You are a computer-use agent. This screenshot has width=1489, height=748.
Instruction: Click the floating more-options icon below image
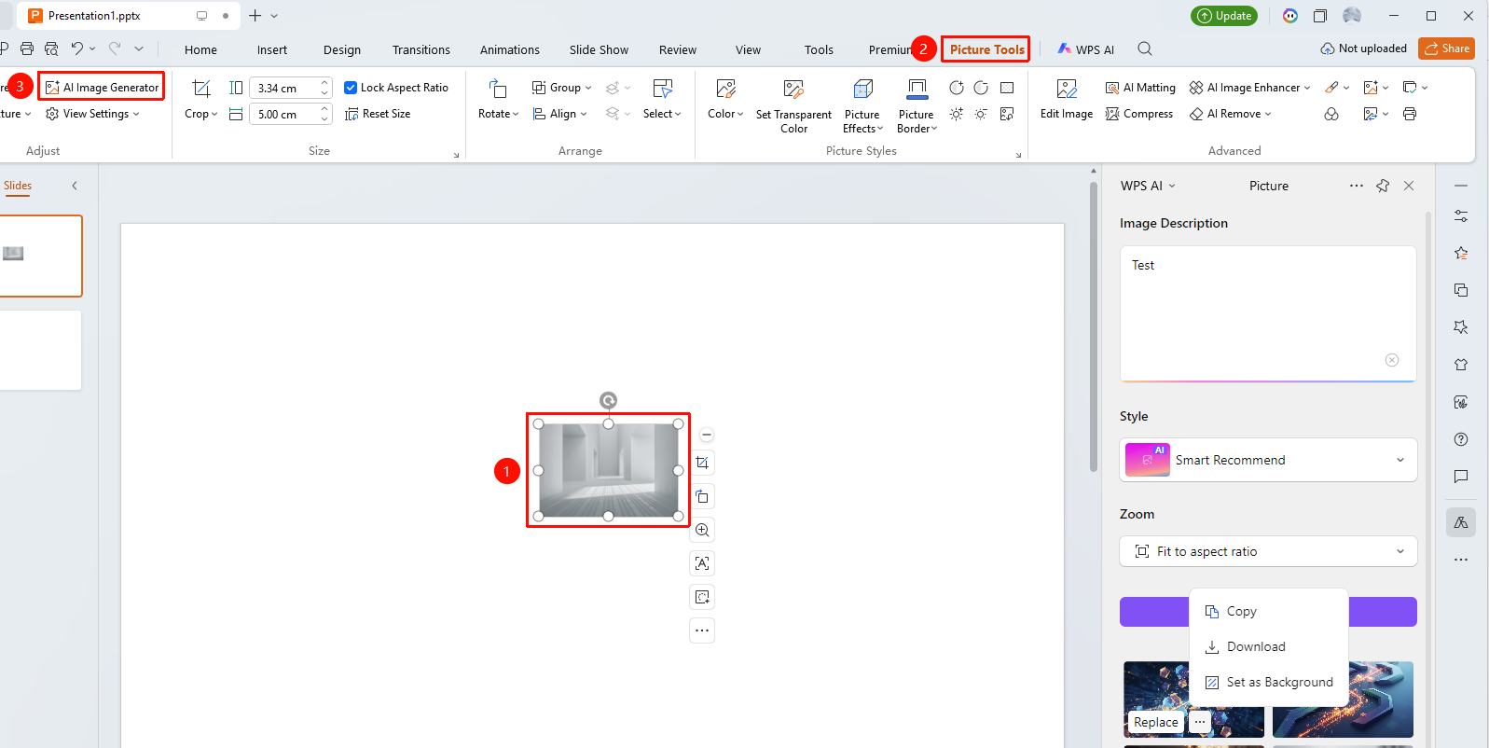pos(702,630)
